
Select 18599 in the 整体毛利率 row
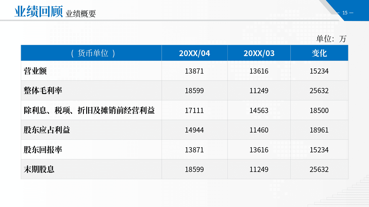(194, 91)
